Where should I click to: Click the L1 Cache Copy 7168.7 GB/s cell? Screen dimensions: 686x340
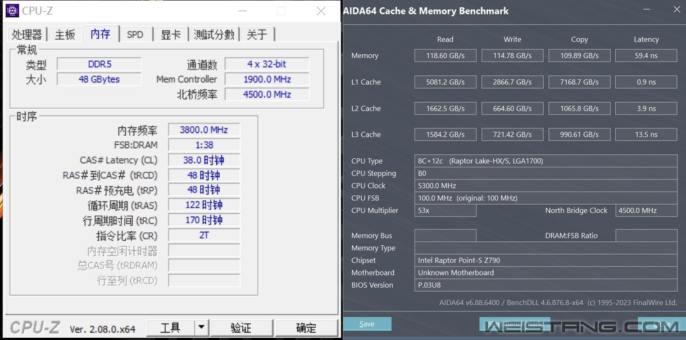579,82
